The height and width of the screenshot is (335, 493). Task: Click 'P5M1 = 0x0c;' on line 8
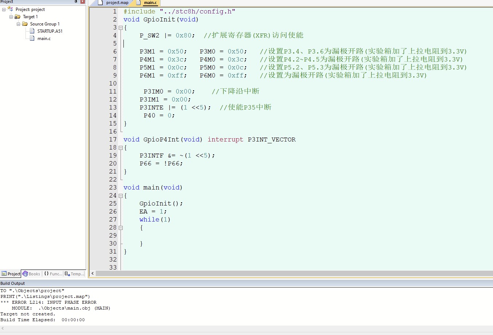point(163,68)
